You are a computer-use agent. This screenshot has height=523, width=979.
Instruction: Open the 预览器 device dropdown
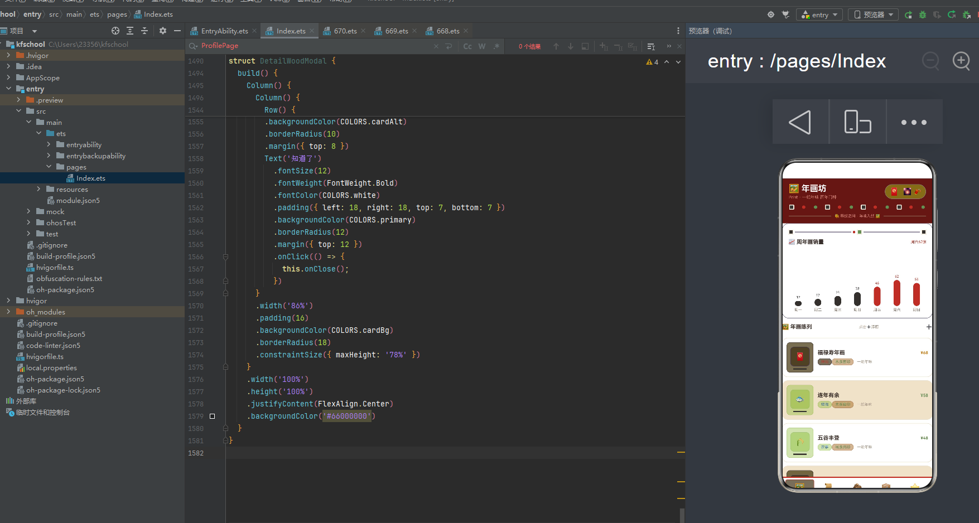(x=873, y=14)
